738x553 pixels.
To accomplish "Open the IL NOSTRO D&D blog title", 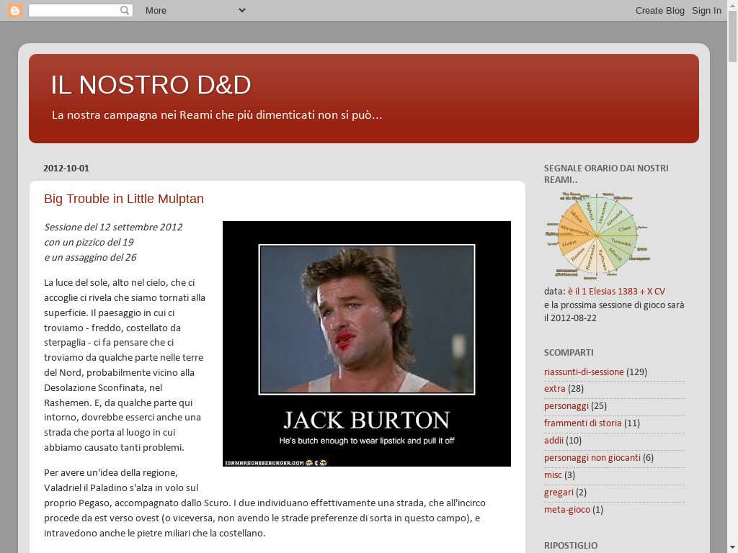I will coord(151,85).
